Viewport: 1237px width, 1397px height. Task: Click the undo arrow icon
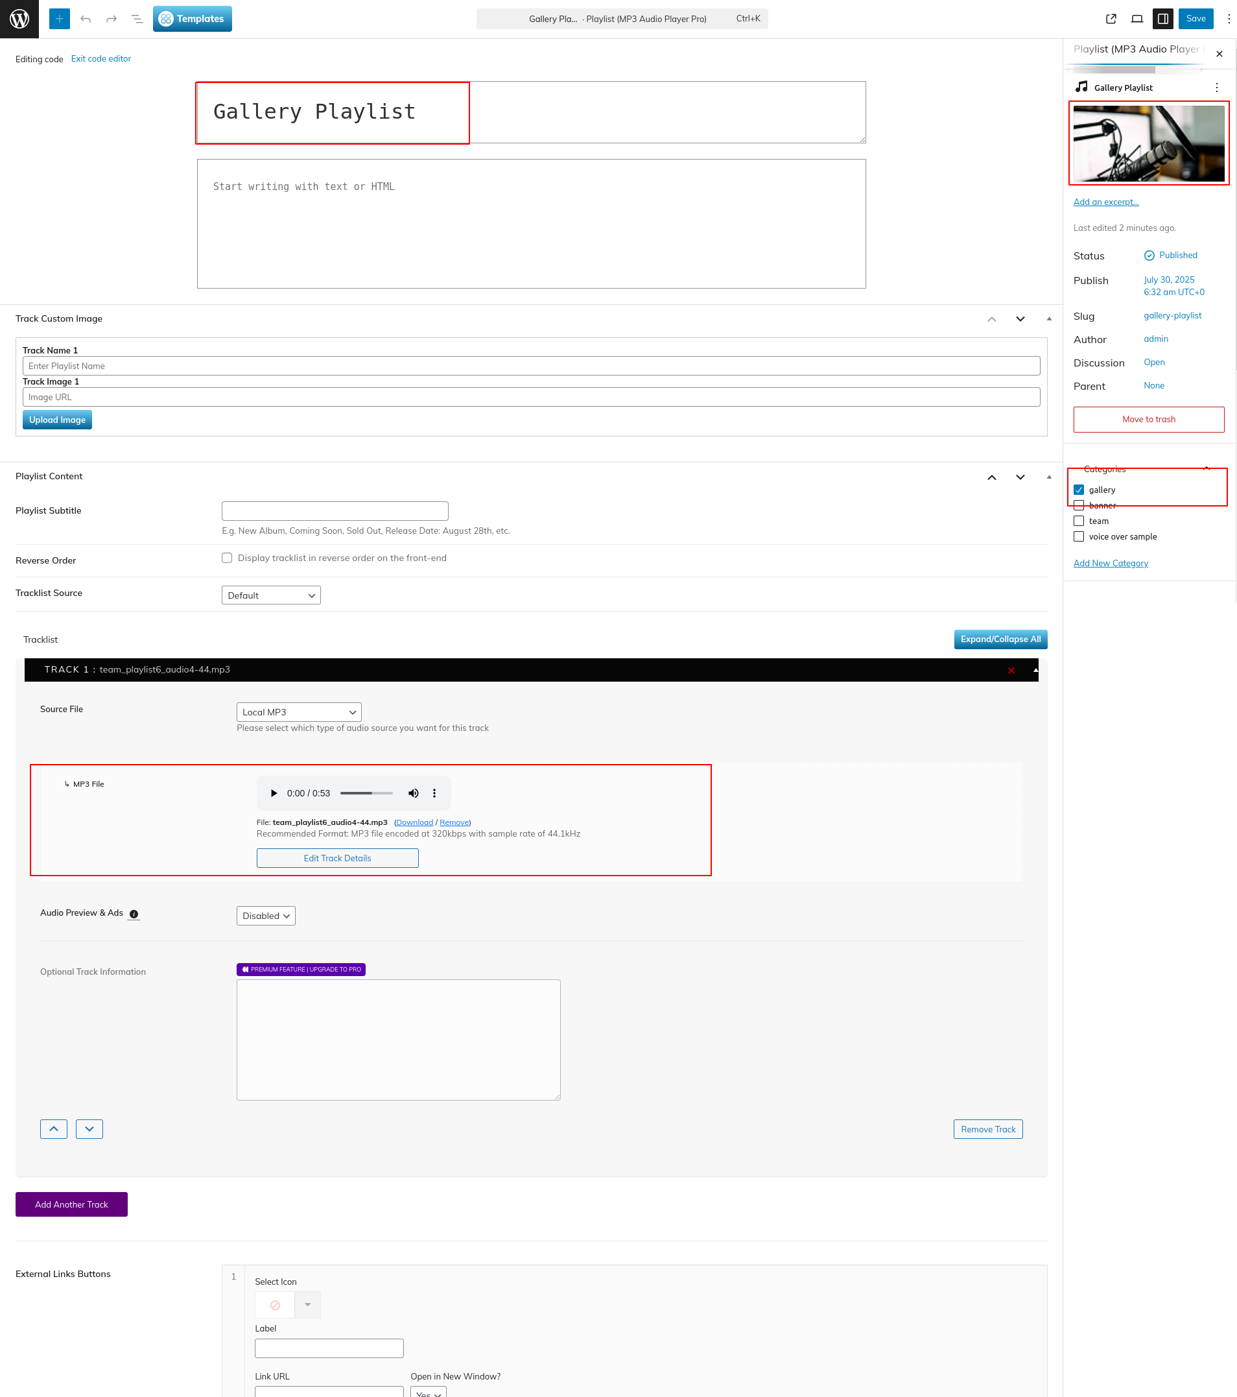[86, 18]
